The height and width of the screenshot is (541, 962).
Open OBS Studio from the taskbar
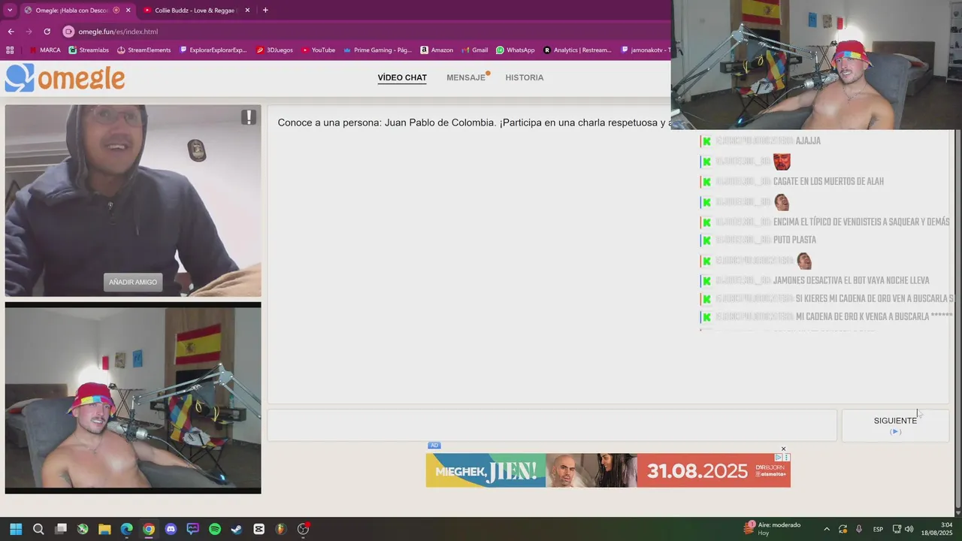303,529
